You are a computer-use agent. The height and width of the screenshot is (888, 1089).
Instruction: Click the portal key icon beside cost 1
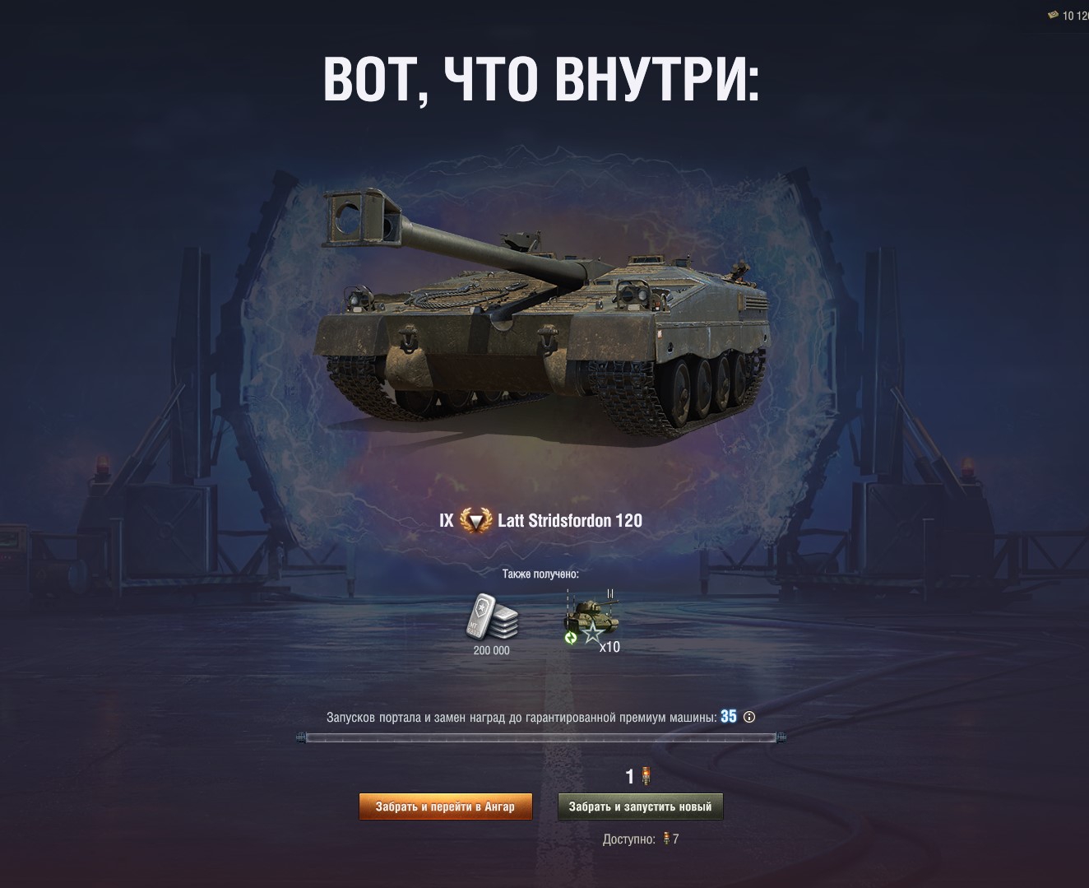(646, 775)
